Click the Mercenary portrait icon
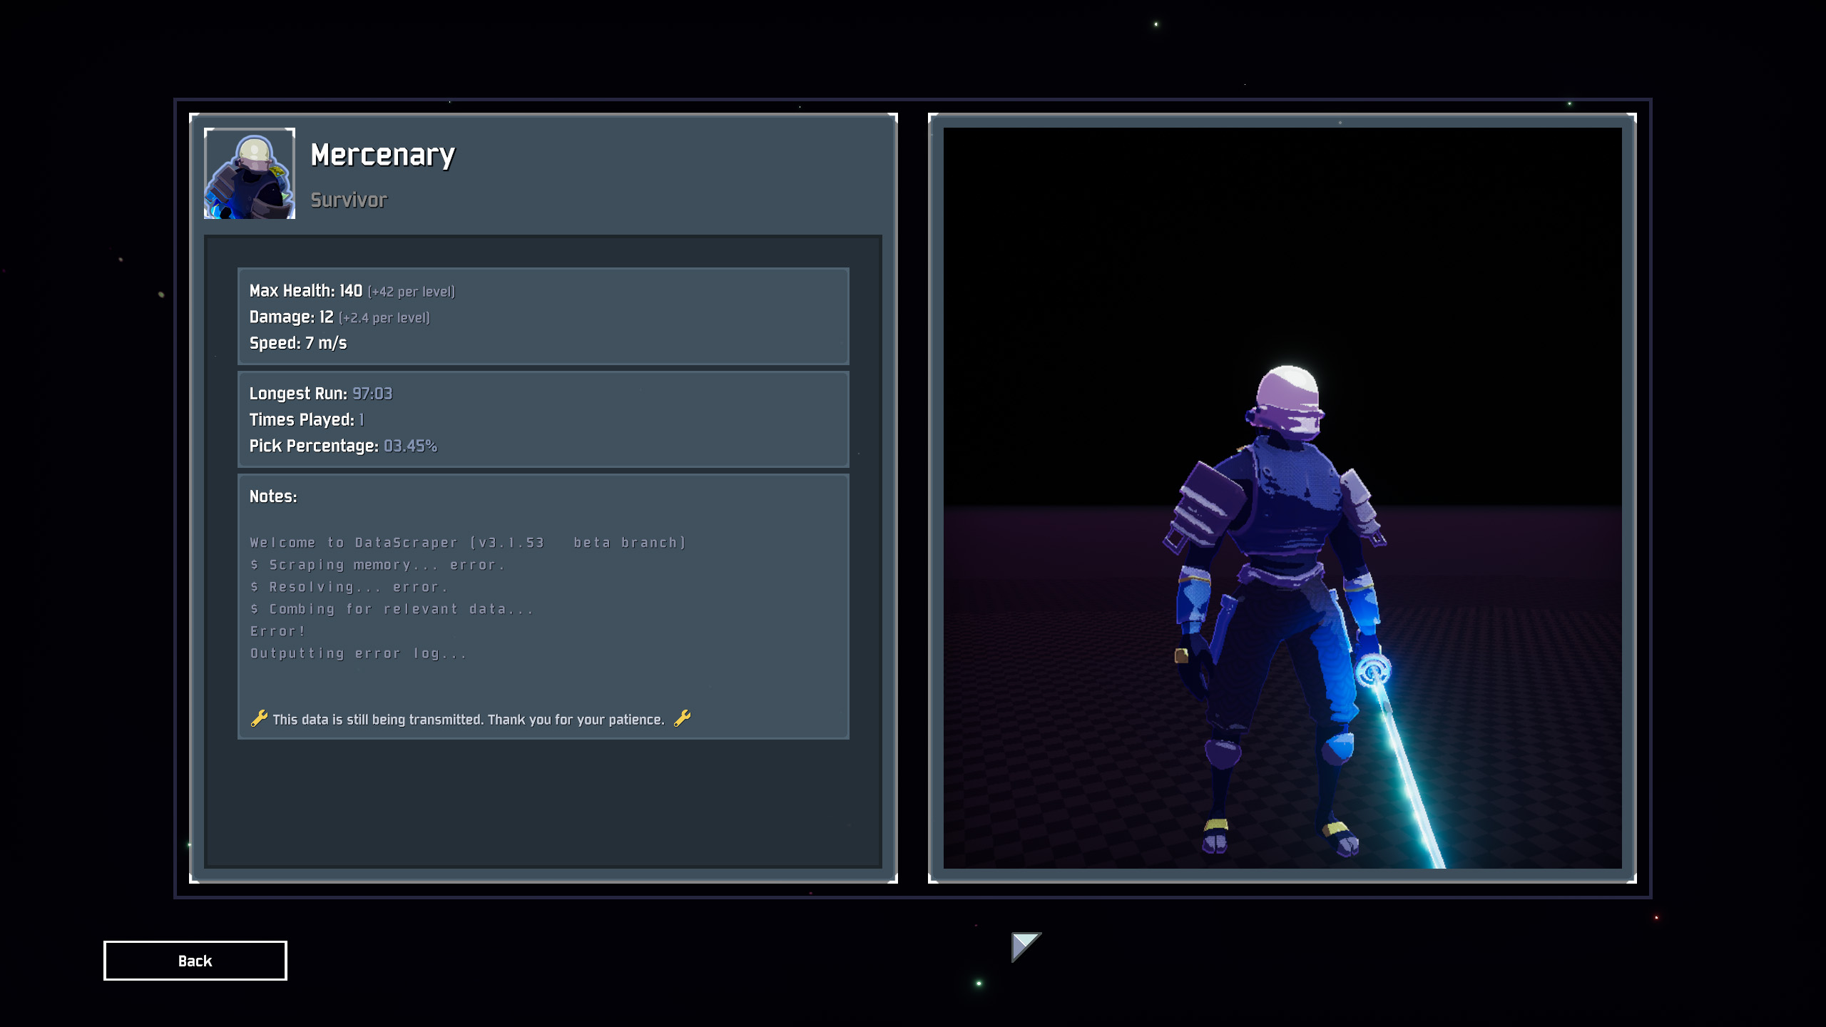 coord(250,173)
